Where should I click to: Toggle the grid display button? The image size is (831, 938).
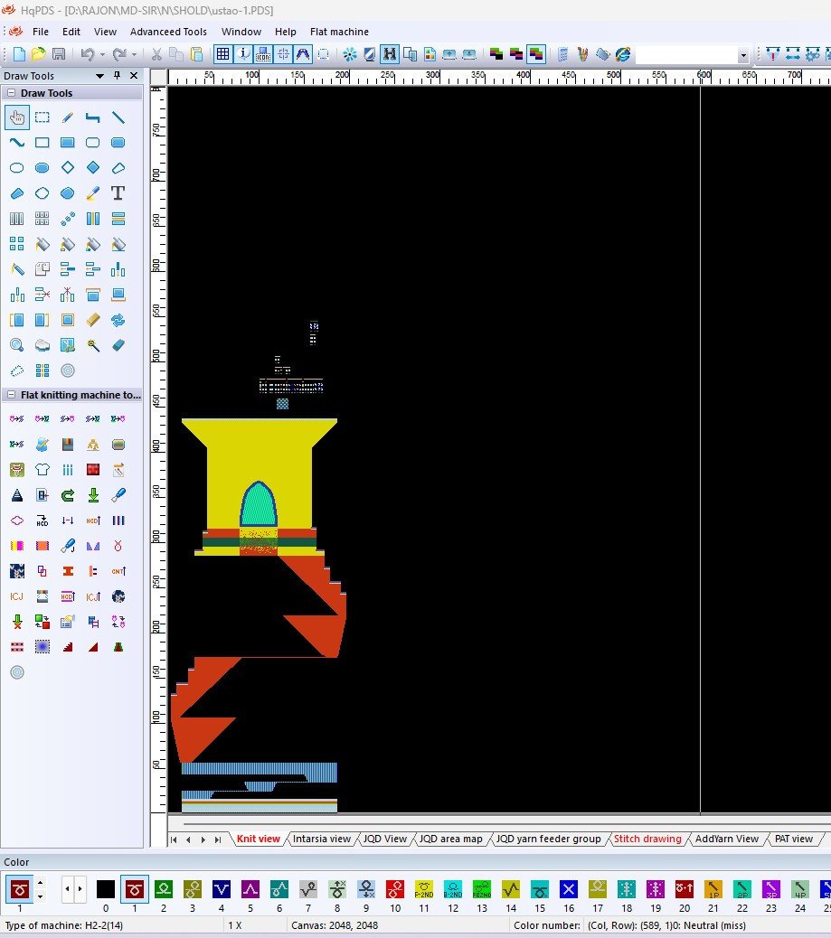click(222, 54)
